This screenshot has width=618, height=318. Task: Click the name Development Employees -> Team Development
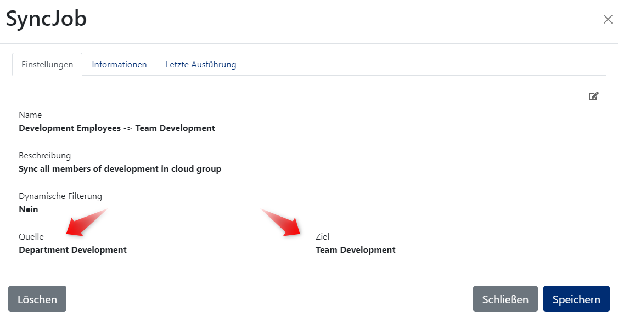coord(116,128)
